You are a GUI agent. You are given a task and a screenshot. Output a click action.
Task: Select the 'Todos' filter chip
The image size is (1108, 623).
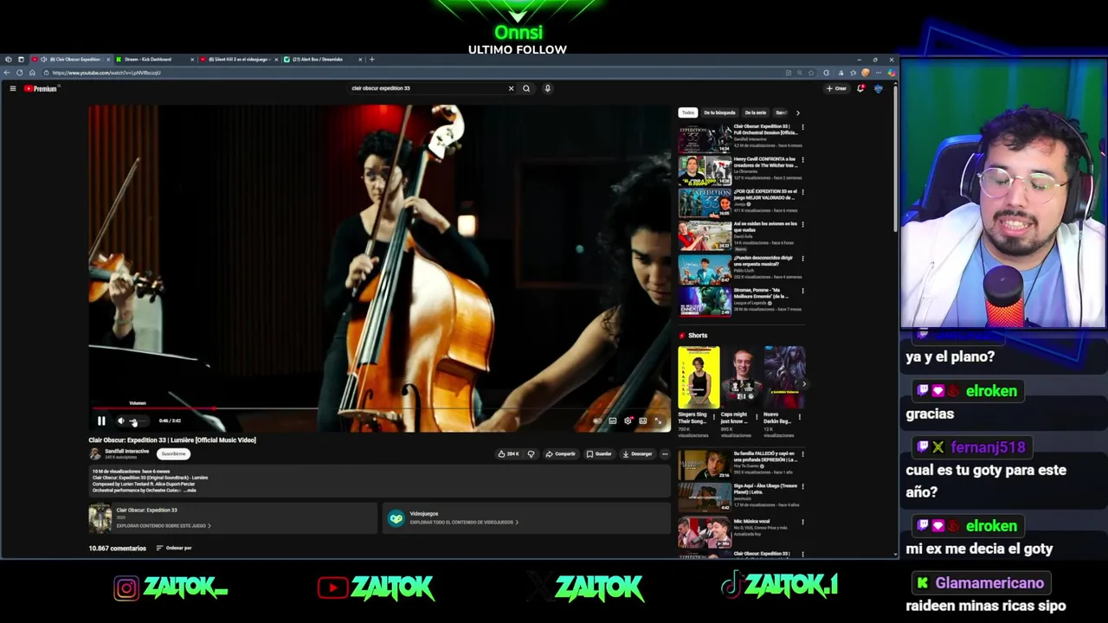click(x=687, y=112)
